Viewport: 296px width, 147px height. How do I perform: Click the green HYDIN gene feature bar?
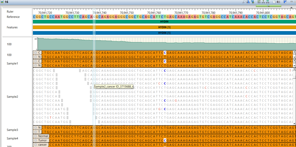pyautogui.click(x=164, y=22)
